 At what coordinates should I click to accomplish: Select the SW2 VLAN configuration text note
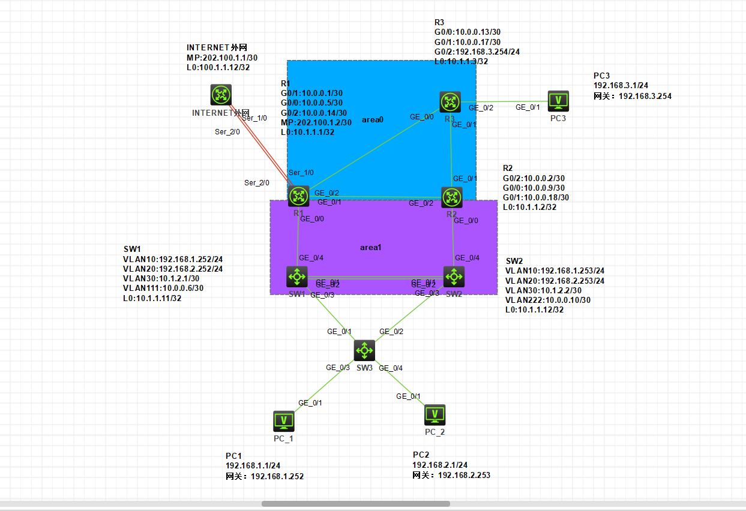(x=555, y=285)
